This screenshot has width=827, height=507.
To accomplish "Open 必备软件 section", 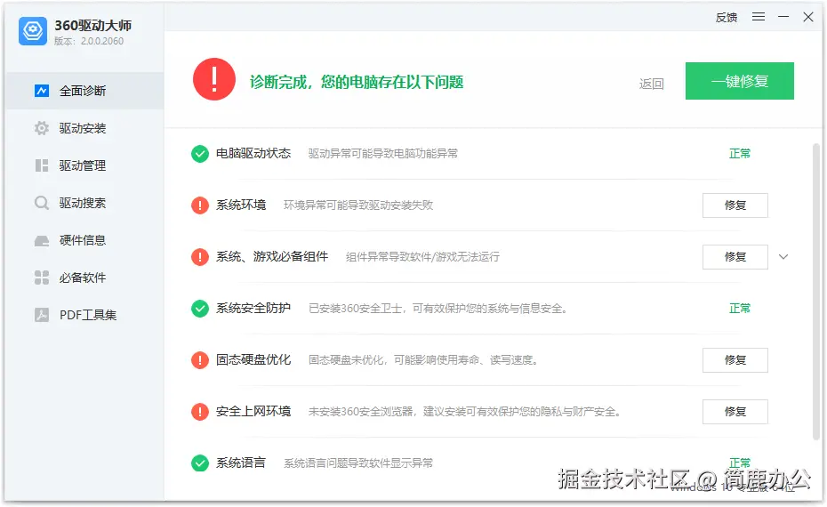I will [x=84, y=278].
